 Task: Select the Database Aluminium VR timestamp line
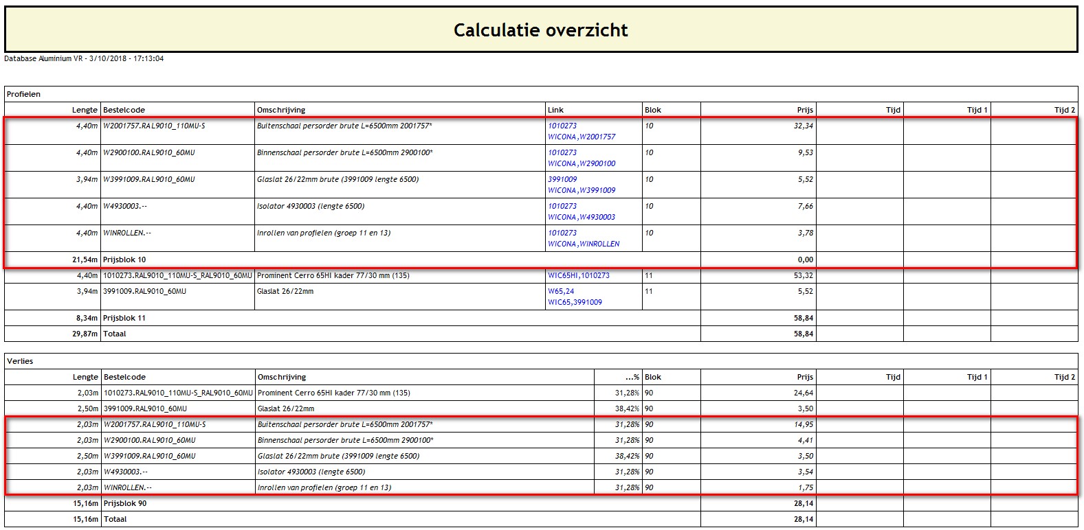click(84, 58)
